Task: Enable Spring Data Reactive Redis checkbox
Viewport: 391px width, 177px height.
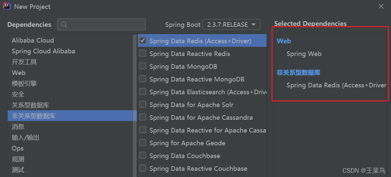Action: pyautogui.click(x=143, y=53)
